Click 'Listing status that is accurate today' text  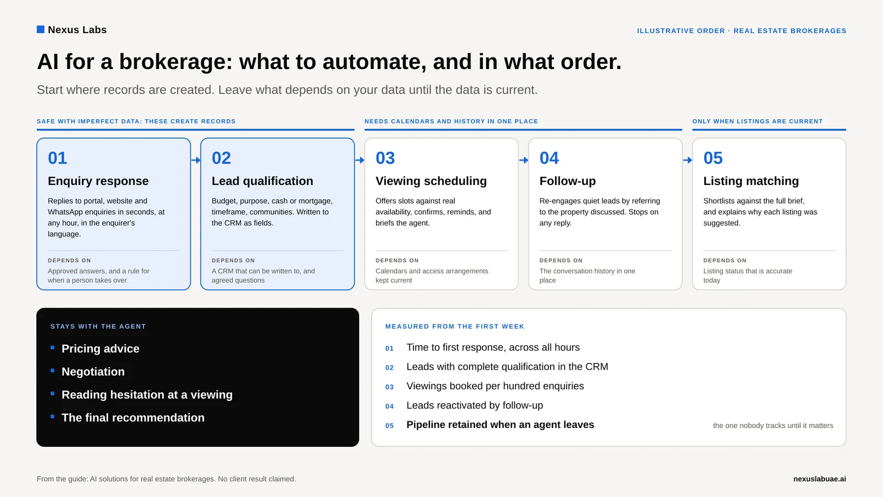[x=747, y=276]
